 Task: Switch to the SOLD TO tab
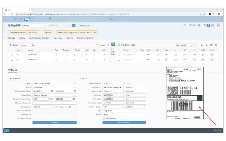69,38
